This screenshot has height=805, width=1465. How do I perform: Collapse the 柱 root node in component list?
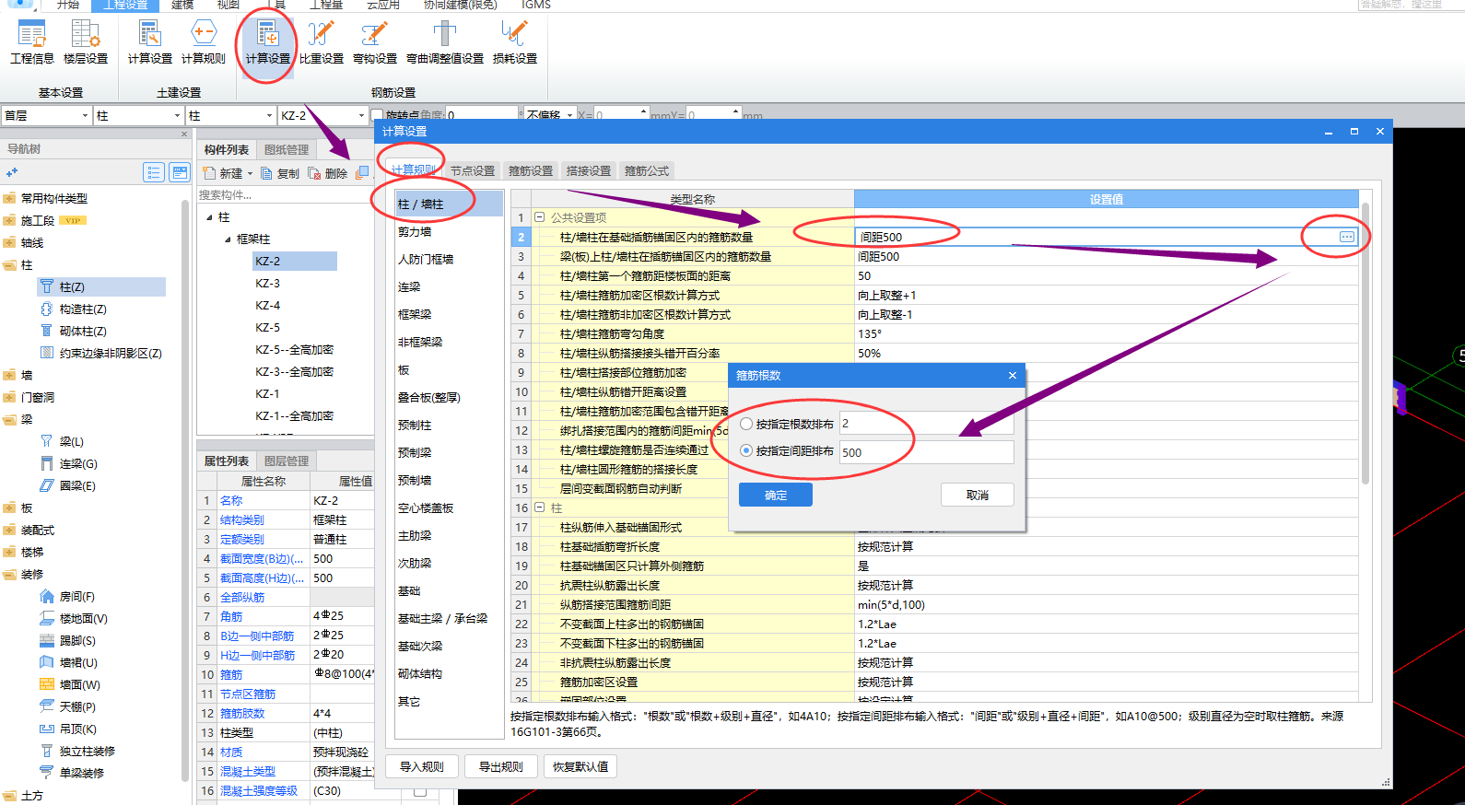210,217
